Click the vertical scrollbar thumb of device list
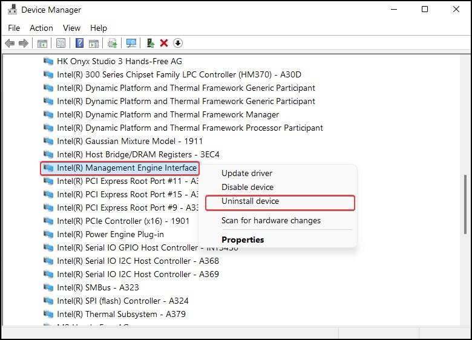This screenshot has height=340, width=472. (465, 204)
